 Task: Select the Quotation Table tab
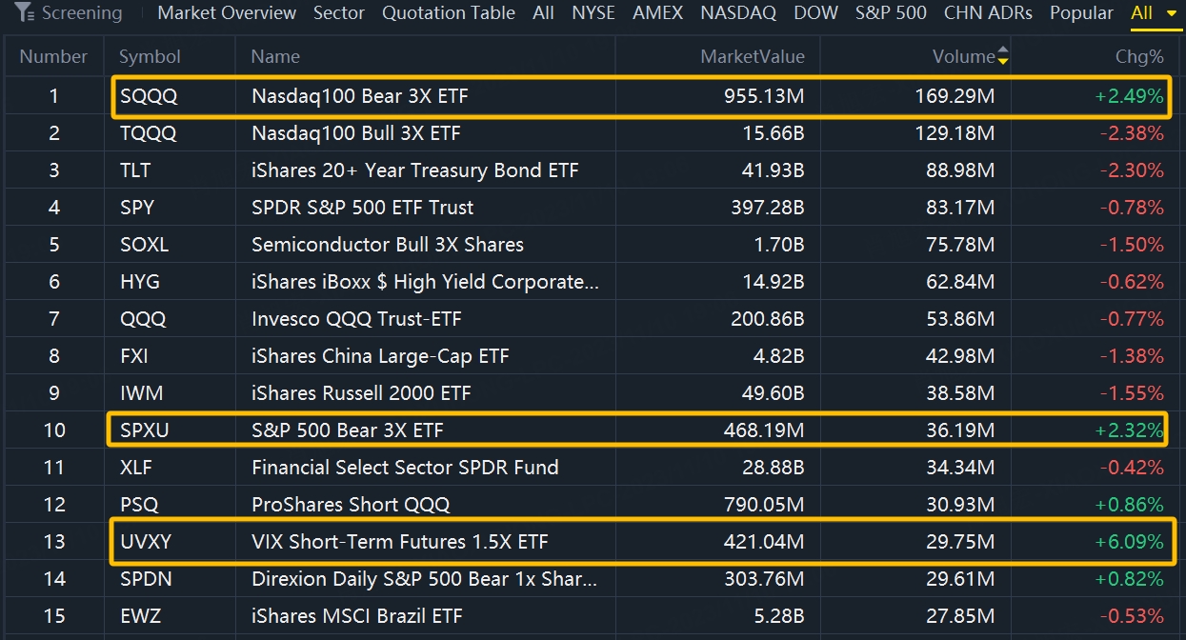[449, 13]
